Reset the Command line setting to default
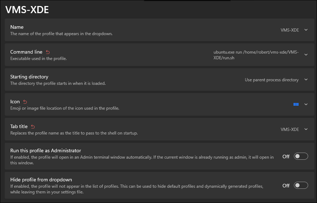Viewport: 317px width, 203px height. (x=48, y=52)
